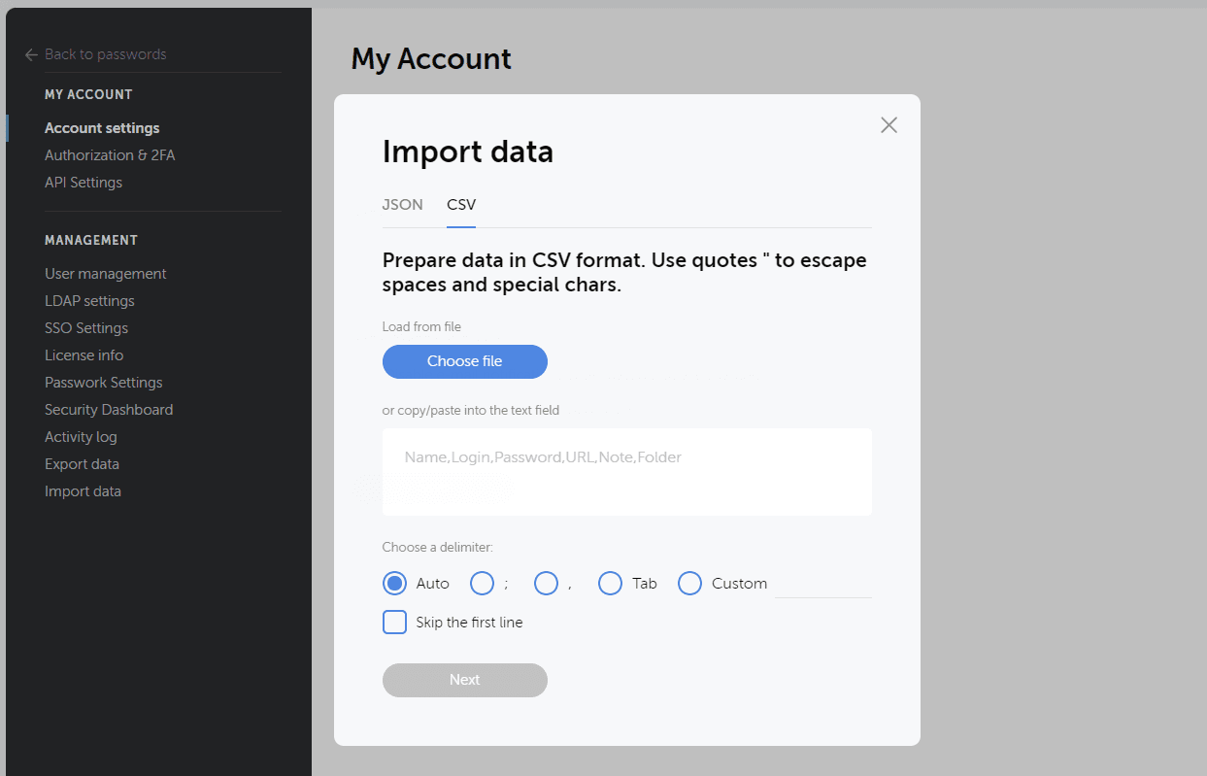Select the comma delimiter option
Viewport: 1207px width, 776px height.
[x=546, y=584]
